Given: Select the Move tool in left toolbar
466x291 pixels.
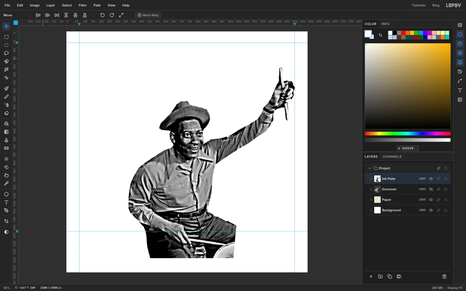Looking at the screenshot, I should [6, 26].
